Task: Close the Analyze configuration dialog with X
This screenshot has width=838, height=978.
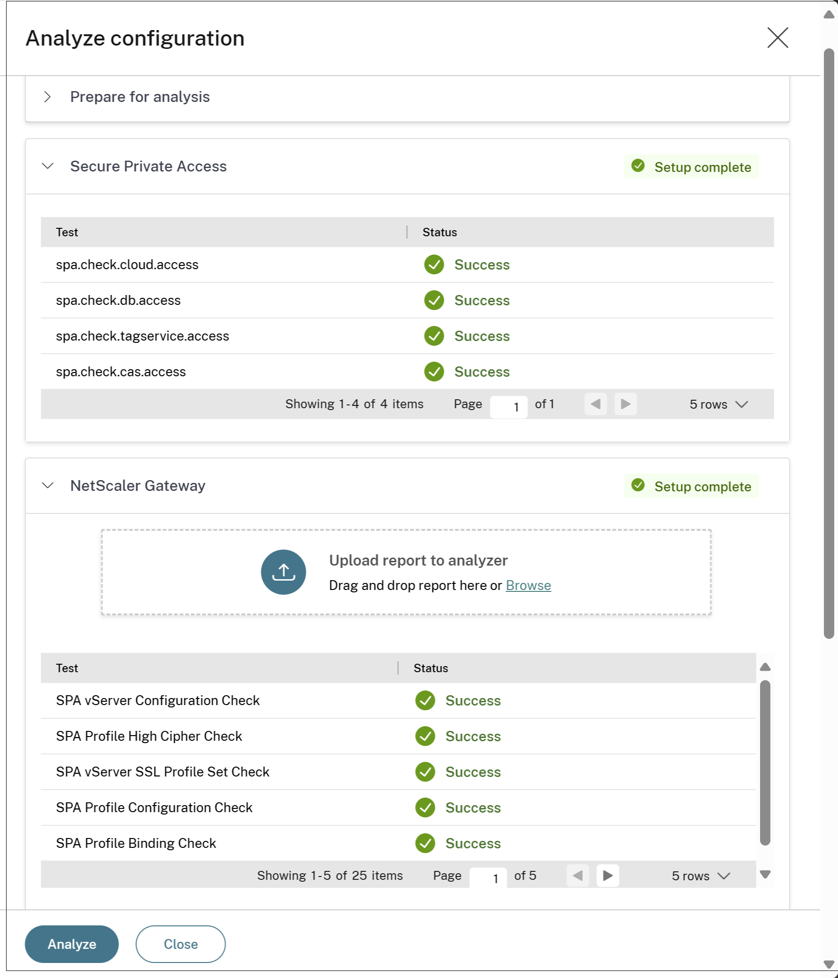Action: 777,38
